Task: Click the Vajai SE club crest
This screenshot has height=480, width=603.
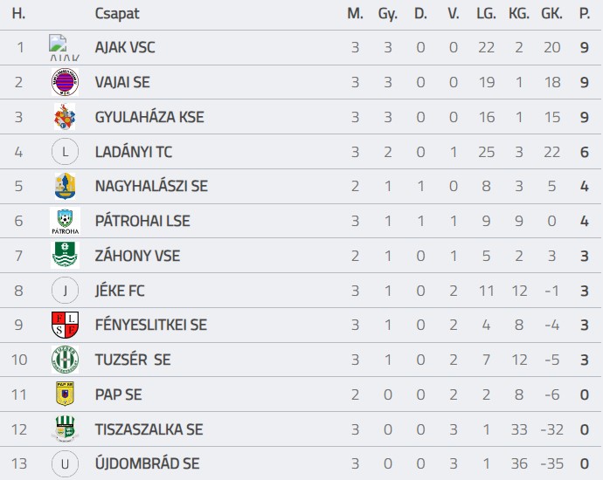Action: [x=65, y=82]
